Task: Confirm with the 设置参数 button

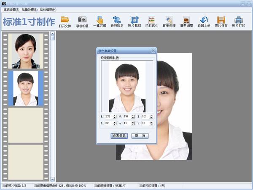Action: 119,136
